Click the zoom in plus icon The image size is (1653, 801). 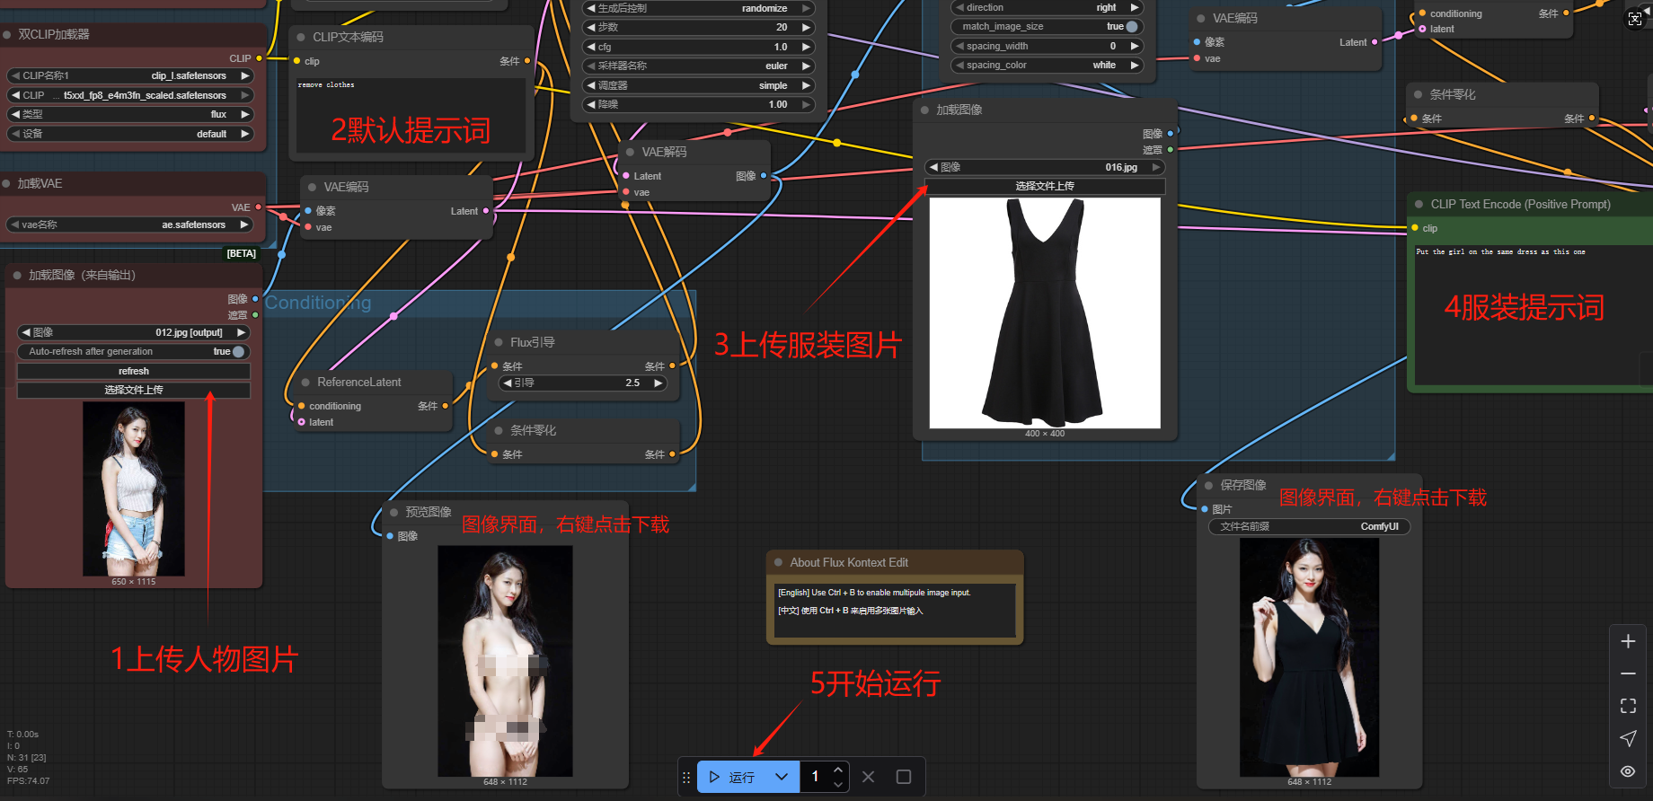(1628, 641)
